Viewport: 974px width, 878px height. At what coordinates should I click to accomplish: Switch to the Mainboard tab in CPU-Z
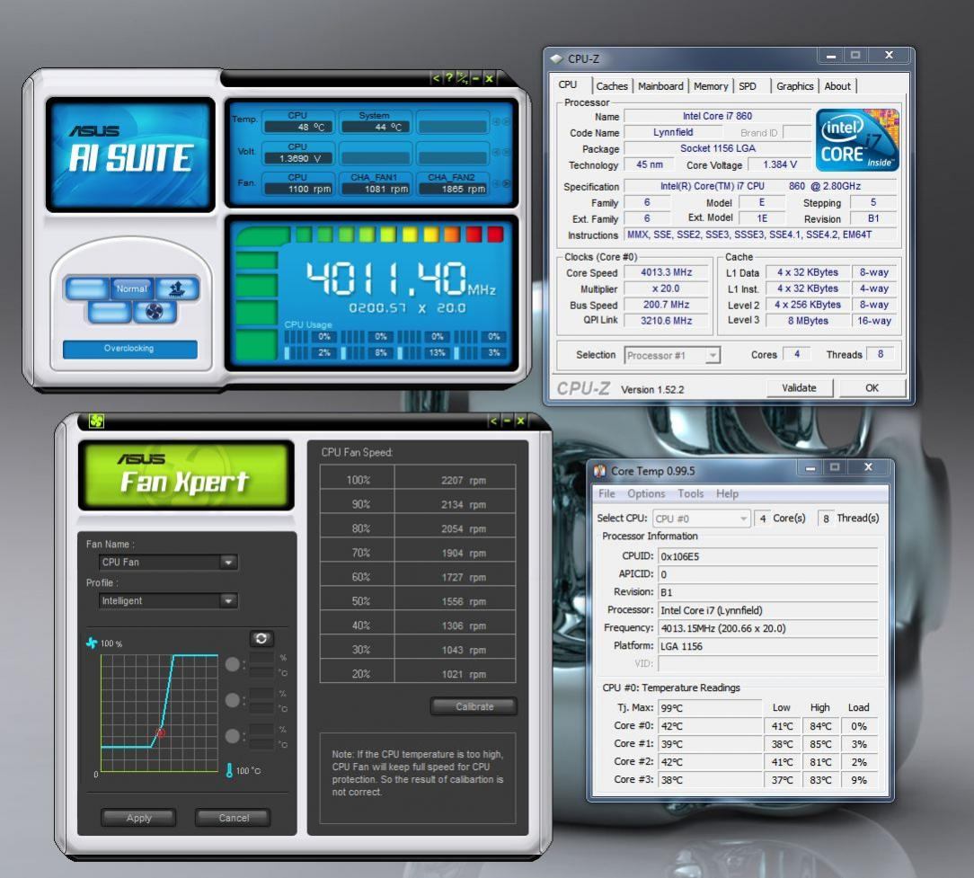(x=660, y=86)
